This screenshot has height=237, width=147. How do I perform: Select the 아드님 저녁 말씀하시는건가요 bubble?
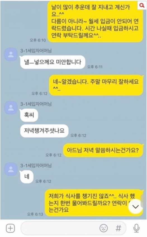(x=103, y=151)
